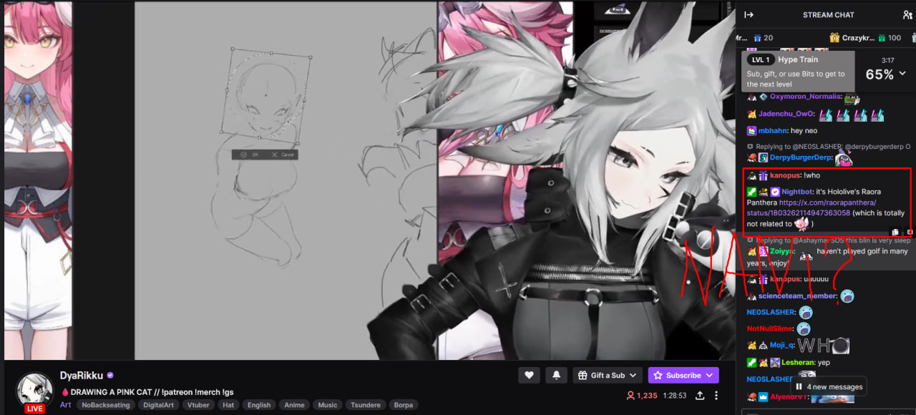Screen dimensions: 916x415
Task: Click DerpyBurgerDerp username in chat
Action: coord(801,157)
